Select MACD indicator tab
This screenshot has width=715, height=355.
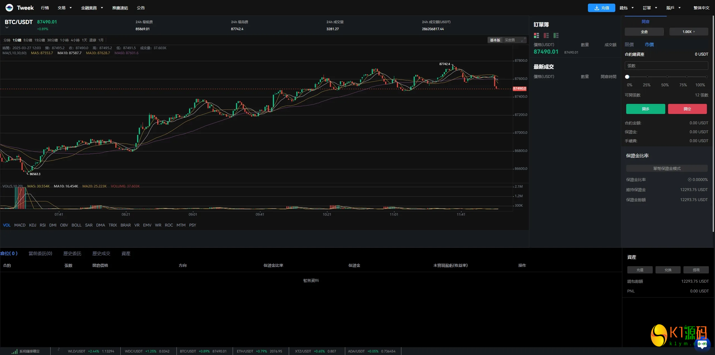click(x=20, y=225)
